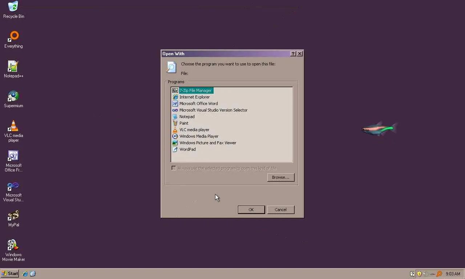Choose the Notepad icon in Programs list
This screenshot has width=465, height=279.
pyautogui.click(x=175, y=117)
